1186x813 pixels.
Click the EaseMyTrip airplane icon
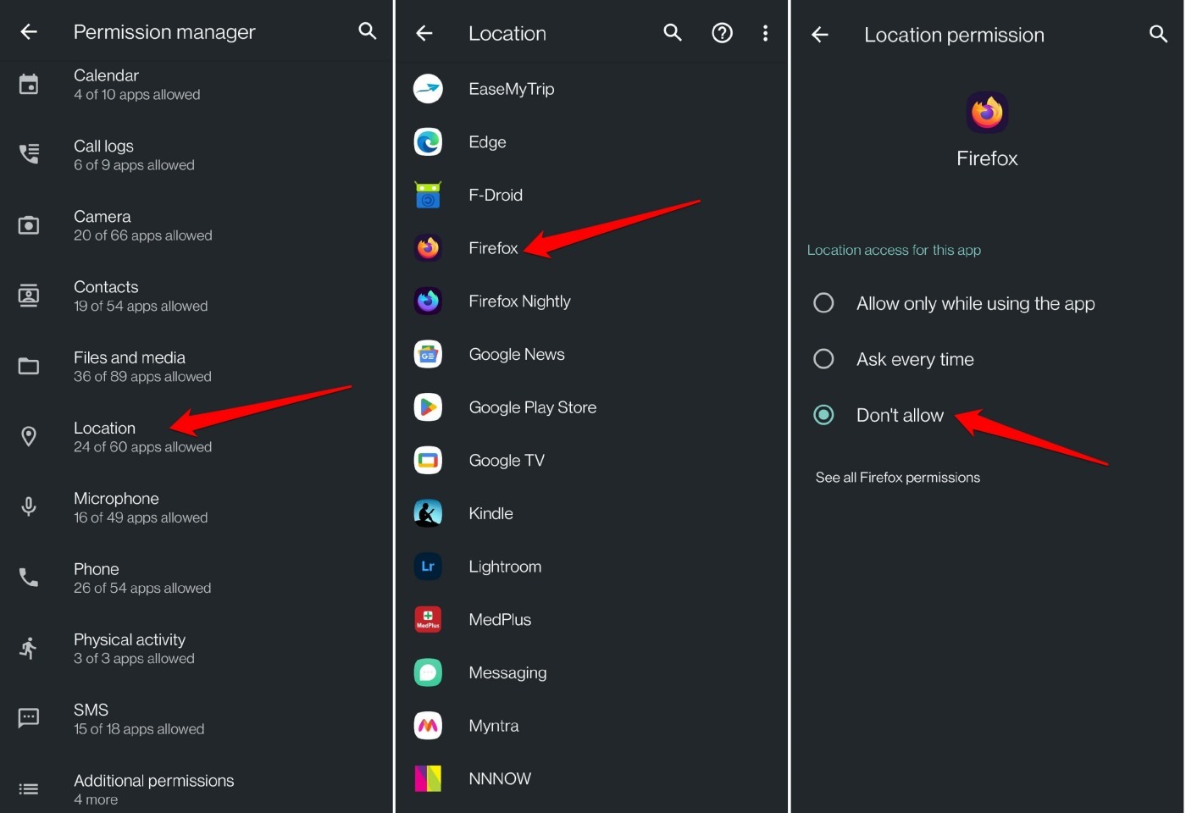click(428, 88)
